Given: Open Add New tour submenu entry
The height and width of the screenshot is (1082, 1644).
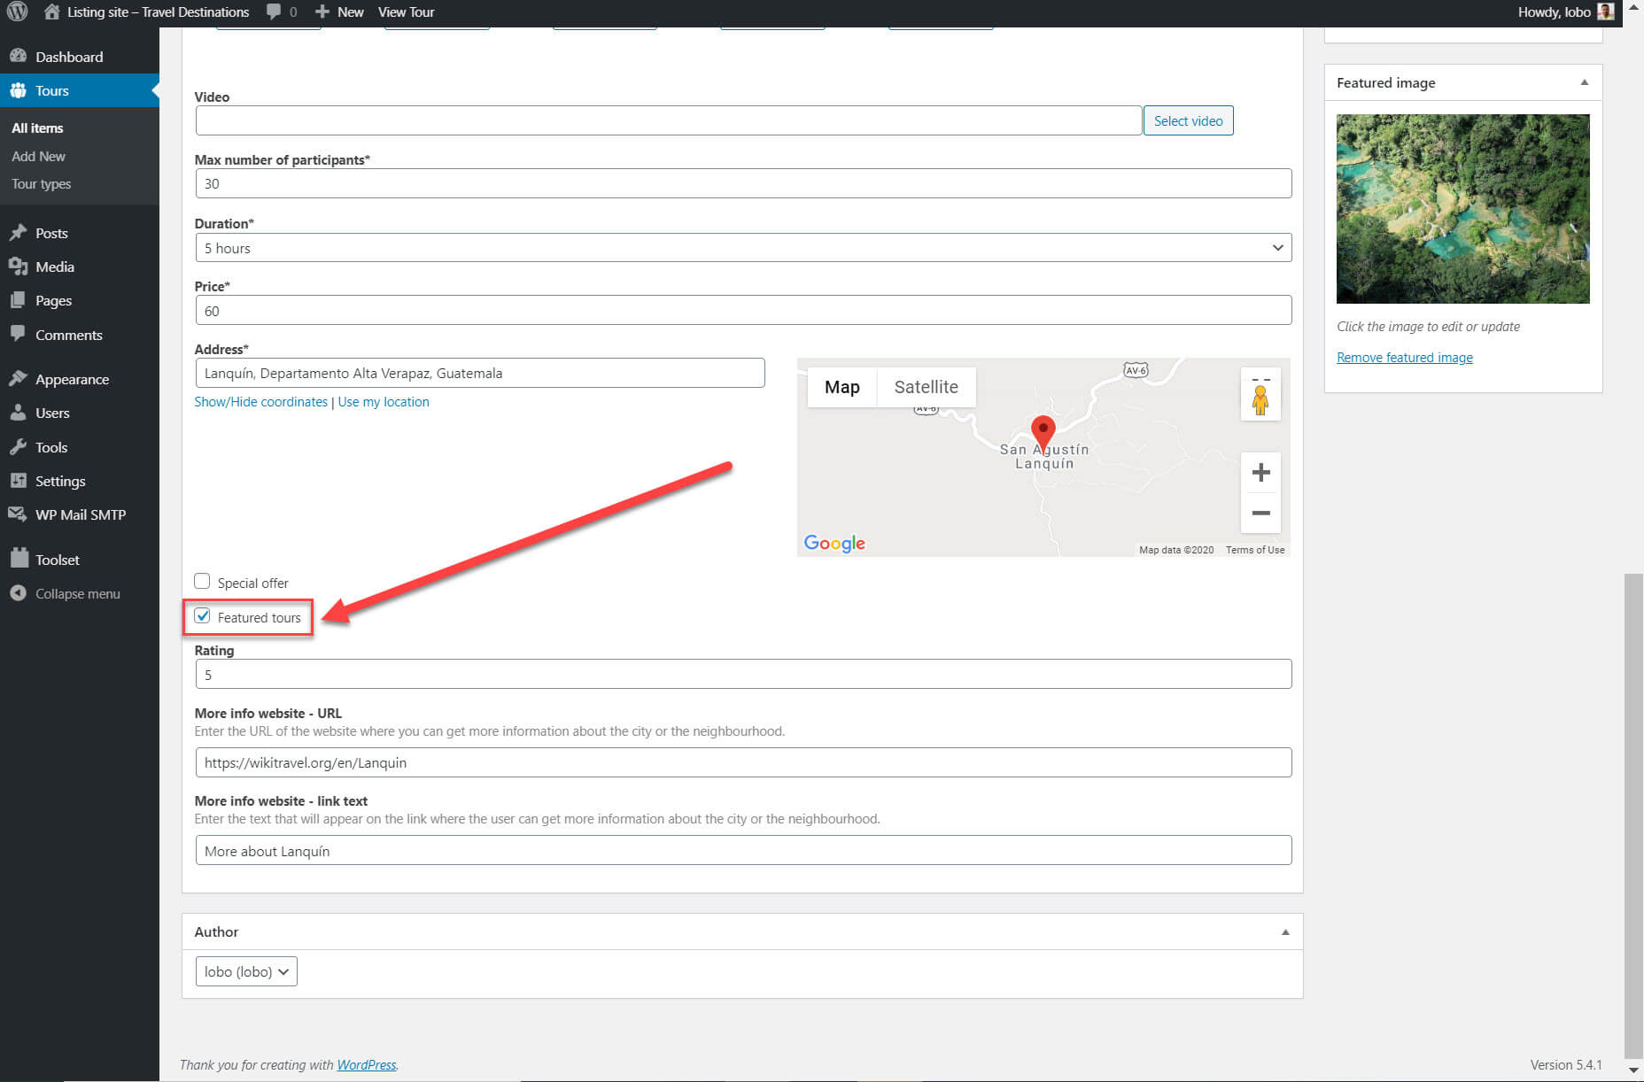Looking at the screenshot, I should click(38, 156).
